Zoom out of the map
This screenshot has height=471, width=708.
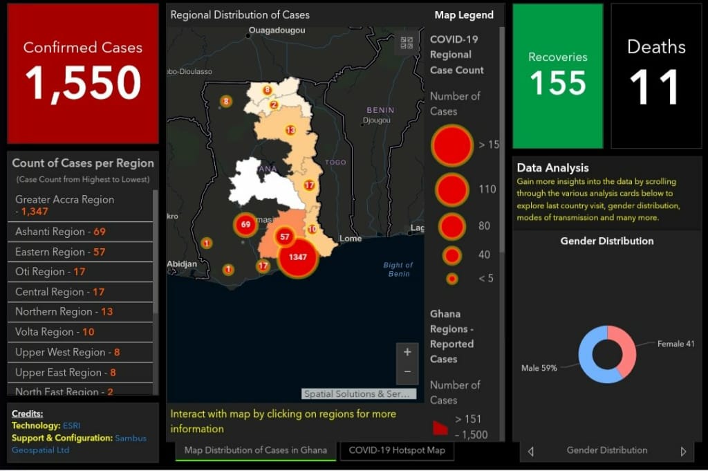click(407, 372)
